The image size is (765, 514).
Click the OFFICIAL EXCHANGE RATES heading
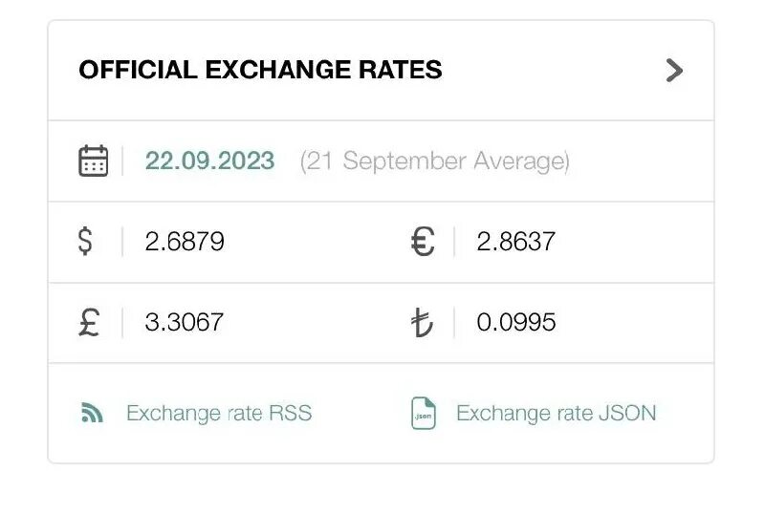[260, 70]
